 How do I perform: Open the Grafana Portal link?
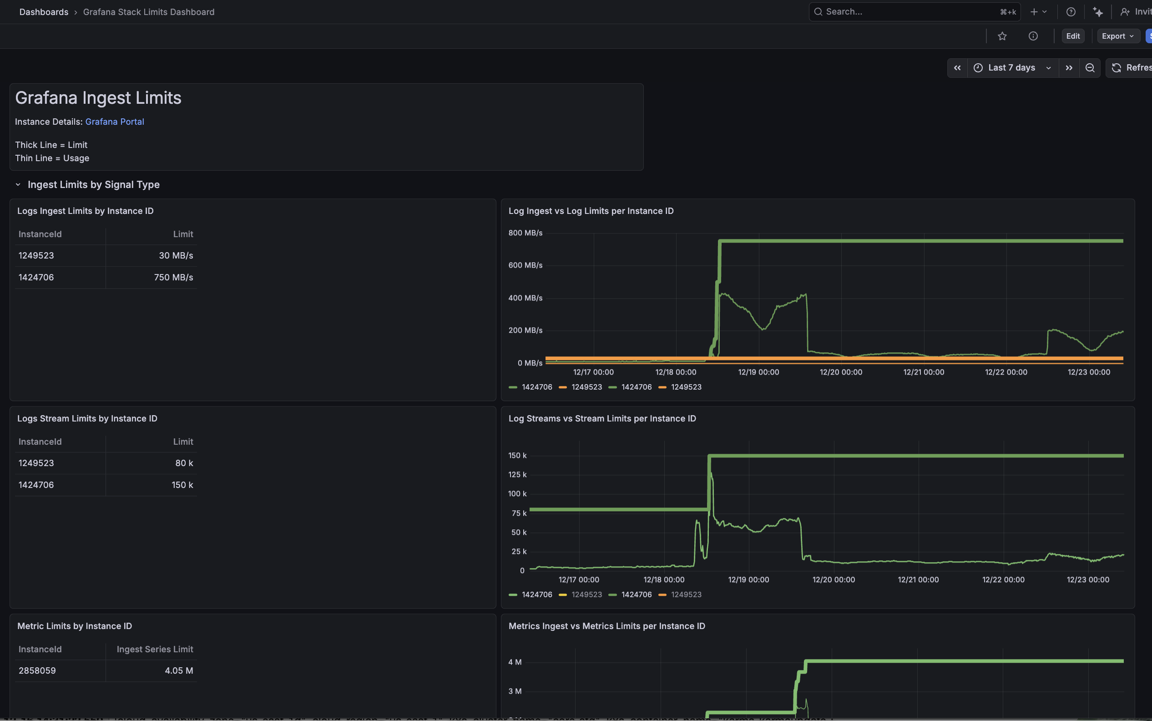click(x=114, y=122)
